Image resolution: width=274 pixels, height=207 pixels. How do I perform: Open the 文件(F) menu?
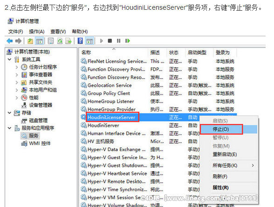click(16, 32)
